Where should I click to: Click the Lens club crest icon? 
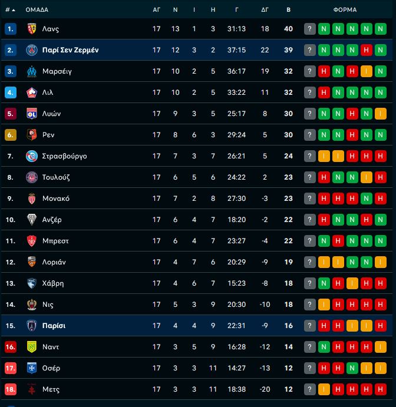32,29
